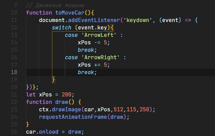Viewport: 215px width, 136px height.
Task: Click event.key inside the switch parentheses
Action: [92, 28]
